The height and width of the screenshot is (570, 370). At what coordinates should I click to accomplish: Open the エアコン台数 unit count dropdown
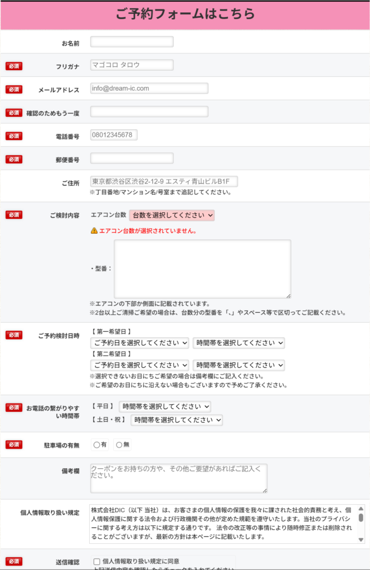tap(172, 215)
